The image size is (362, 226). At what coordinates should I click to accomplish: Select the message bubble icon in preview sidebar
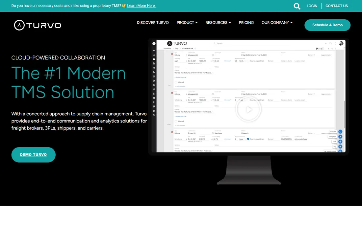[154, 107]
